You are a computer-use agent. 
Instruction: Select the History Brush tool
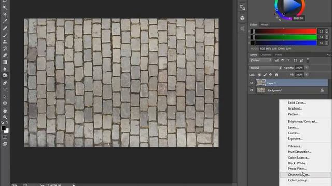pyautogui.click(x=5, y=49)
